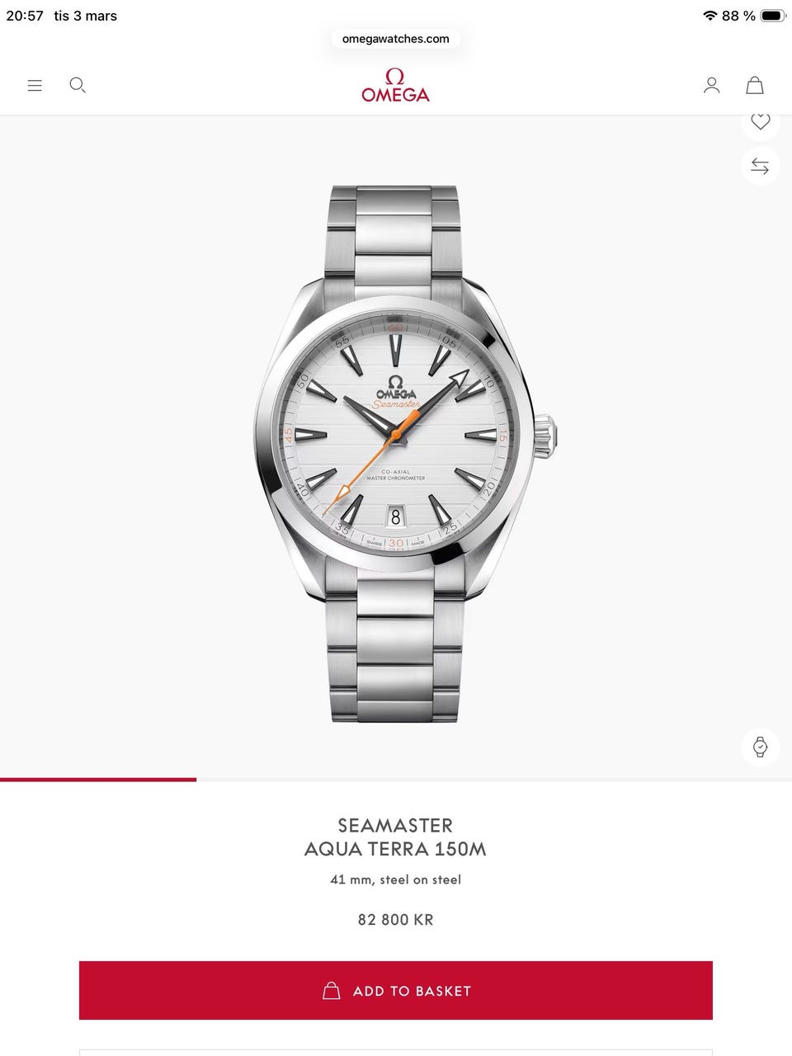
Task: Tap the battery indicator in status bar
Action: [x=774, y=16]
